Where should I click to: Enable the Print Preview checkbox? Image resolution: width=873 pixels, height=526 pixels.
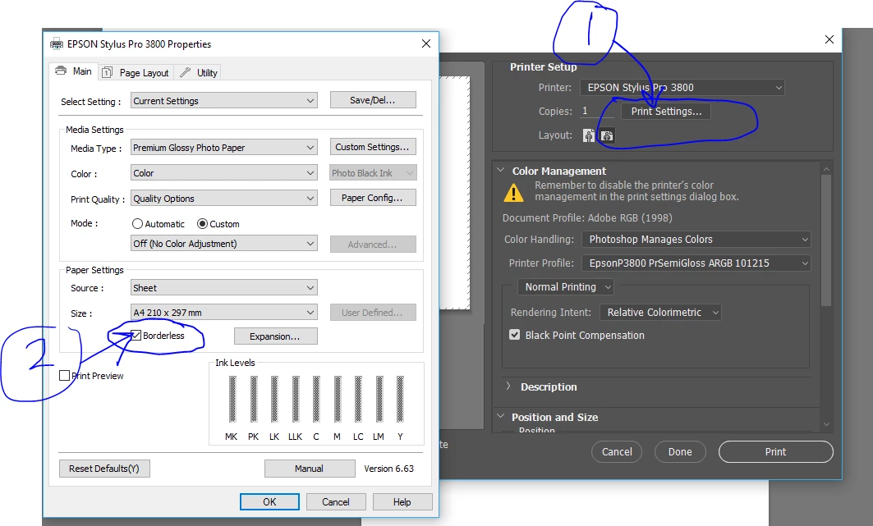(65, 375)
